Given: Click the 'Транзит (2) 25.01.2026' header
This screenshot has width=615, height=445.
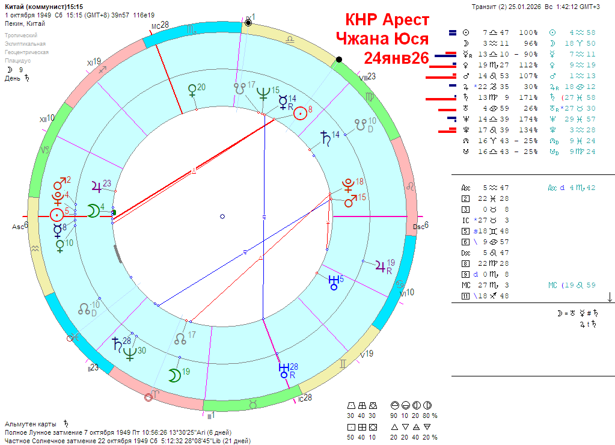Looking at the screenshot, I should pyautogui.click(x=506, y=7).
